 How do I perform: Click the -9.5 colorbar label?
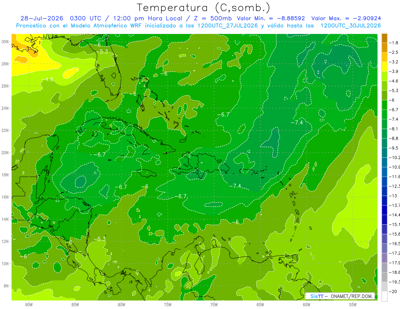click(x=394, y=148)
